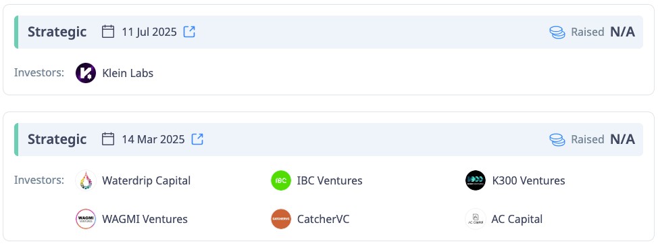Open IBC Ventures investor link
This screenshot has height=248, width=658.
330,181
